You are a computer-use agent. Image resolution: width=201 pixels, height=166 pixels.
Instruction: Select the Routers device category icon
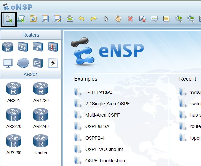[x=8, y=47]
